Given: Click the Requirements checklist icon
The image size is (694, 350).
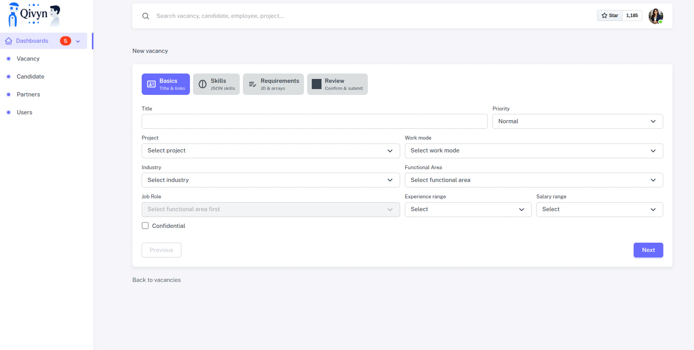Looking at the screenshot, I should (253, 84).
